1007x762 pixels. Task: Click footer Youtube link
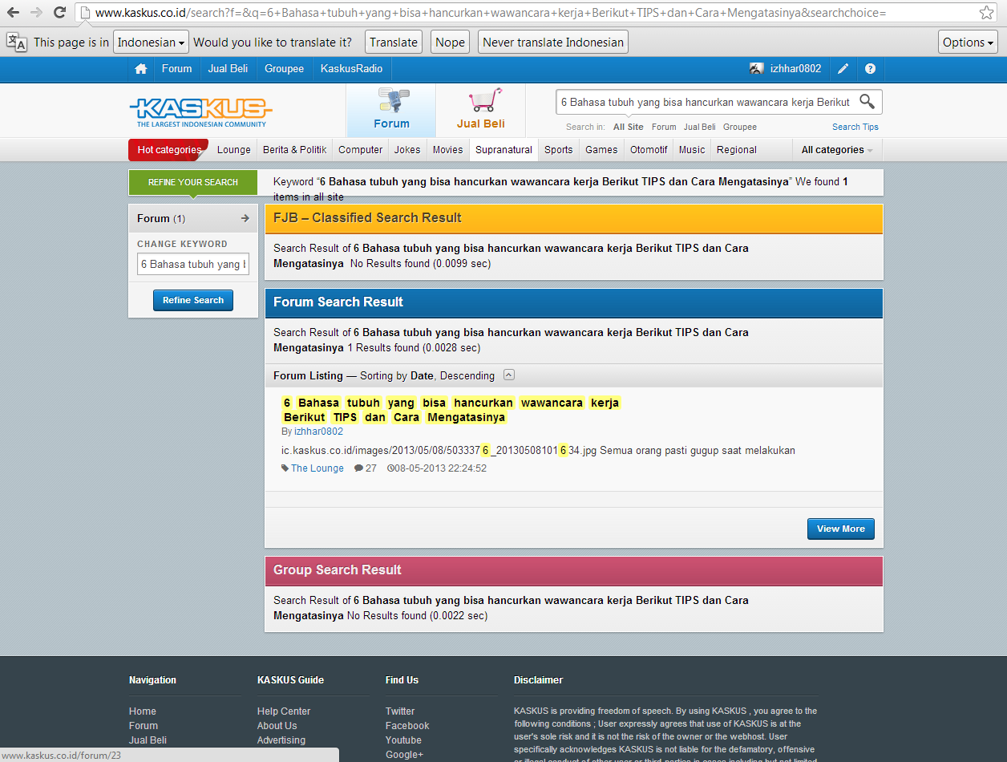click(x=403, y=740)
